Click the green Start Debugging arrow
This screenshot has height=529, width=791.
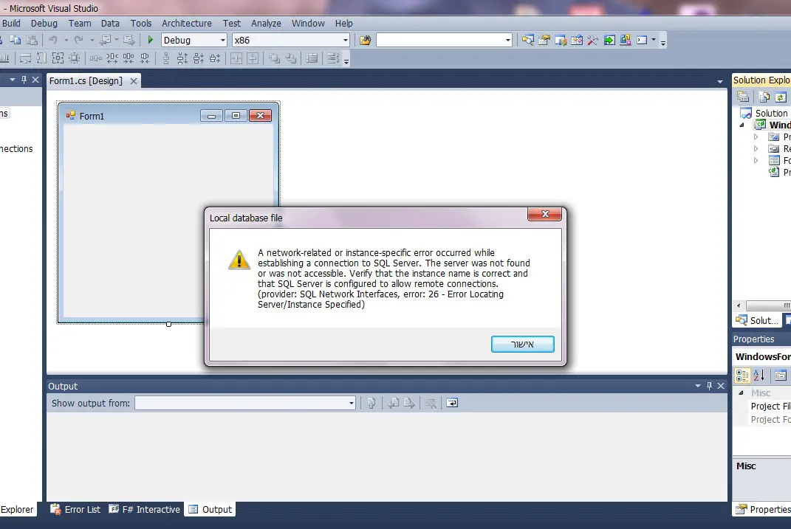151,41
